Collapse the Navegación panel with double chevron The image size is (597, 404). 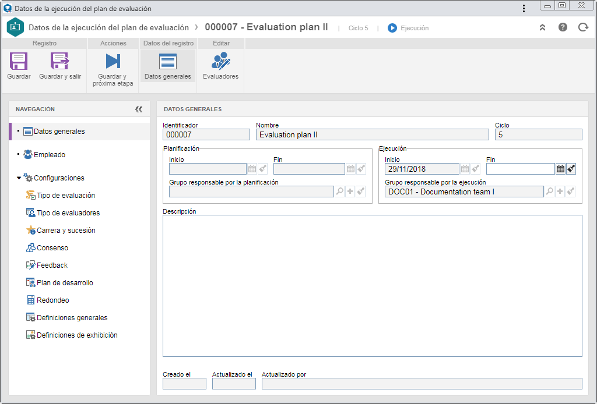[139, 109]
